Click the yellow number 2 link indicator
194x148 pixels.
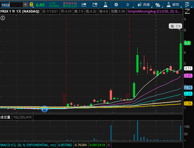tap(31, 5)
